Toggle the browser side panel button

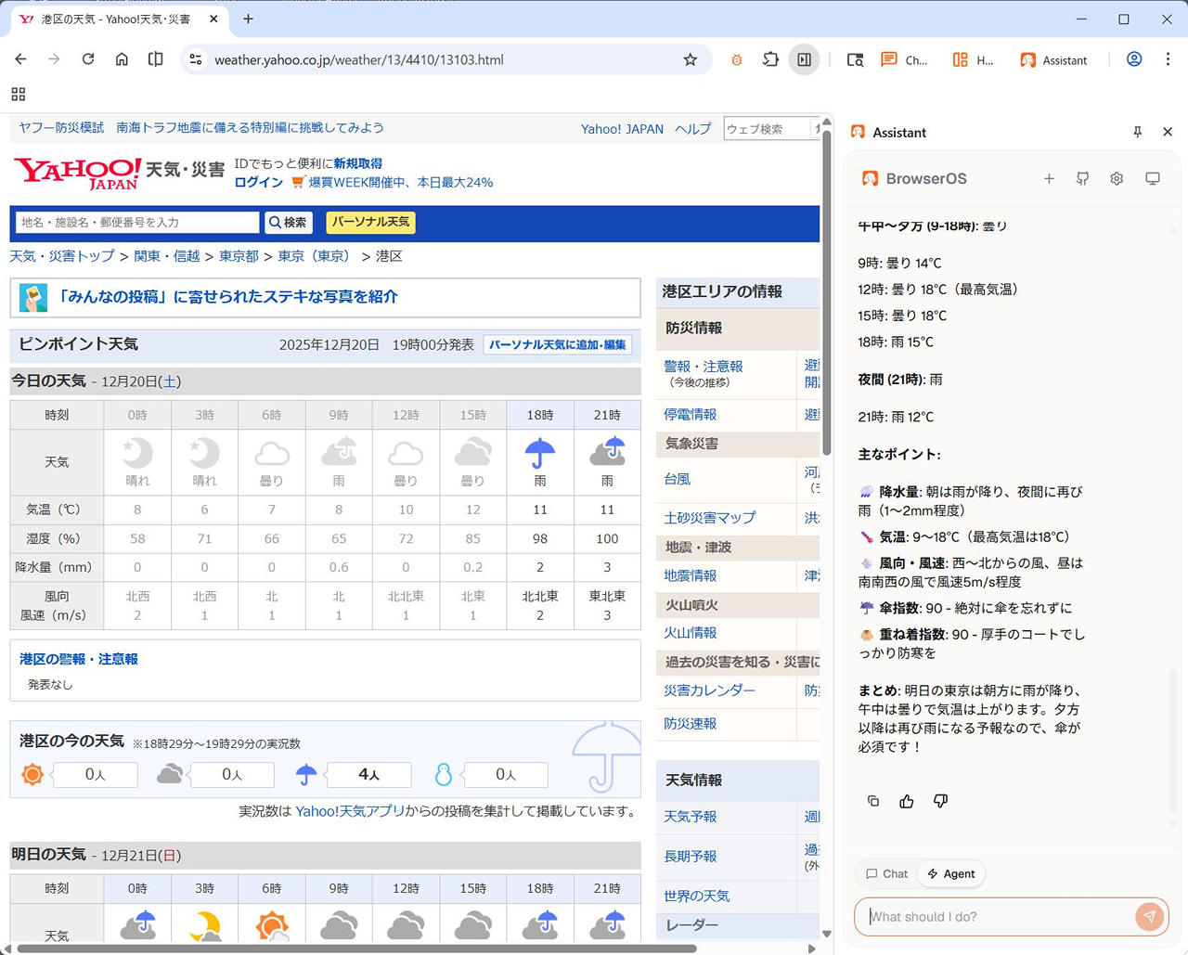click(804, 59)
